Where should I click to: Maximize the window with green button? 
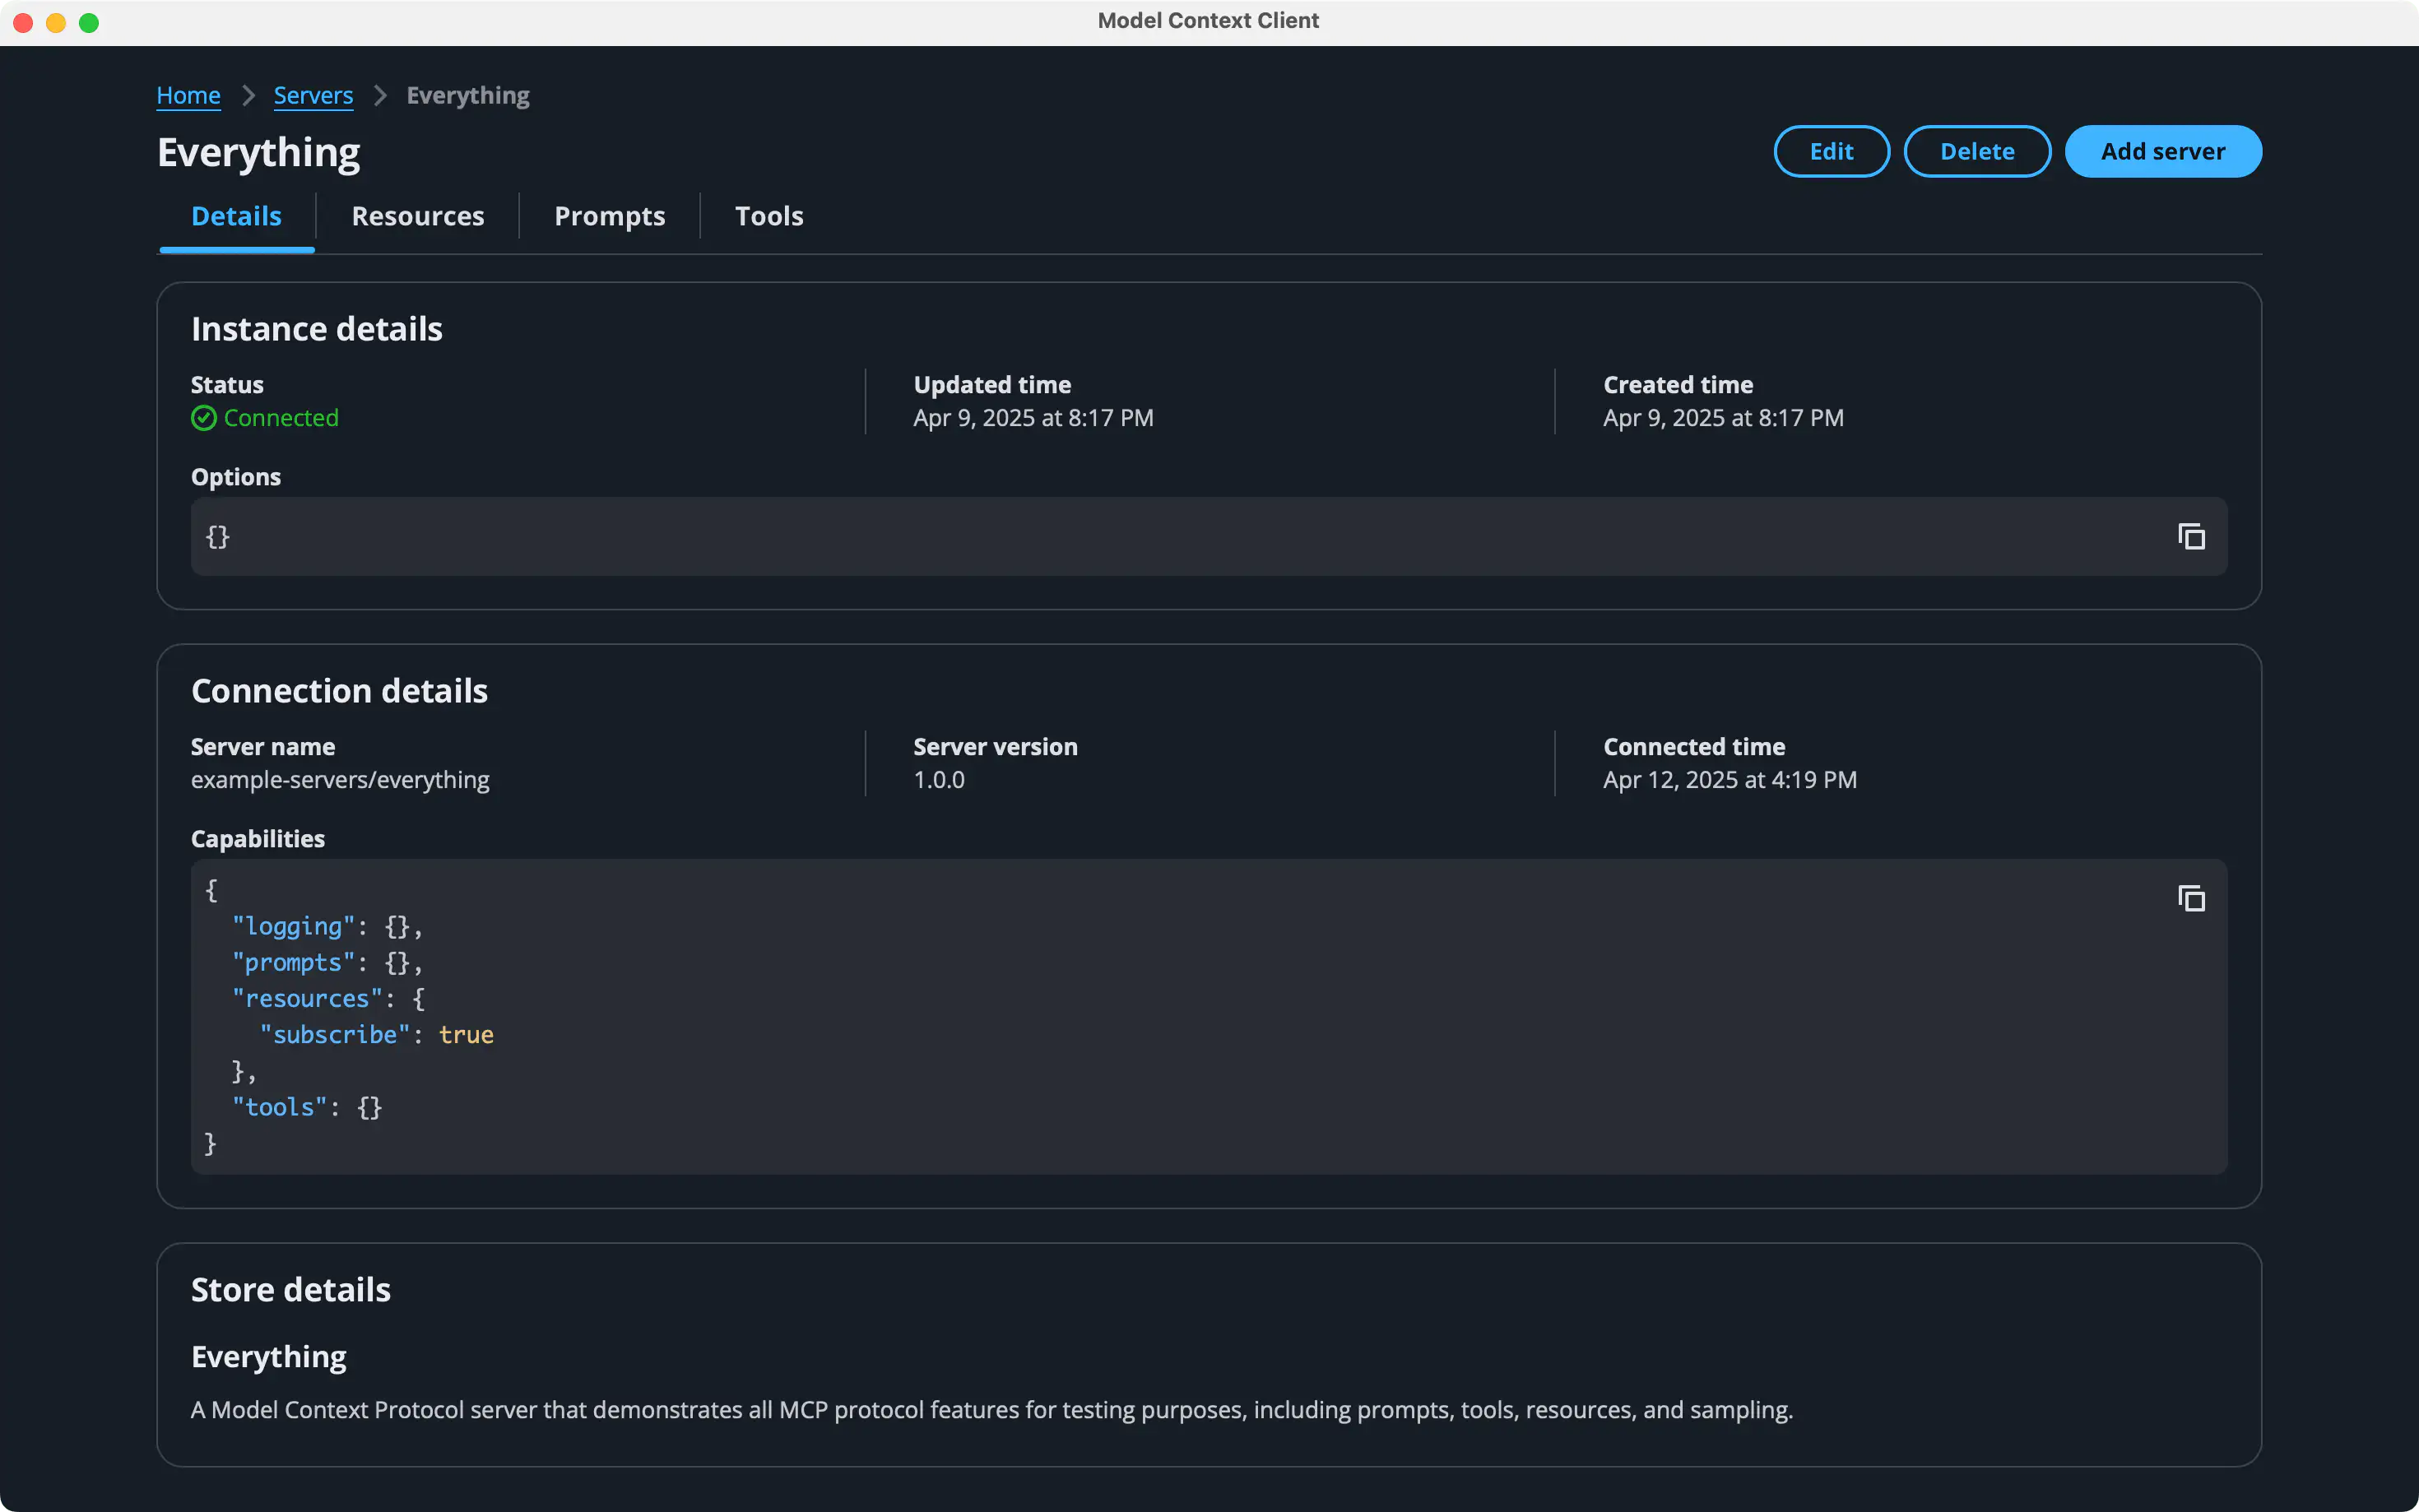pyautogui.click(x=89, y=22)
